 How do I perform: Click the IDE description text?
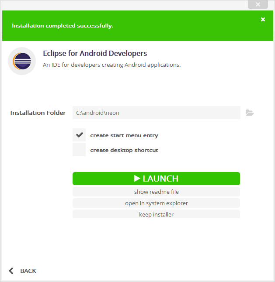(x=111, y=65)
